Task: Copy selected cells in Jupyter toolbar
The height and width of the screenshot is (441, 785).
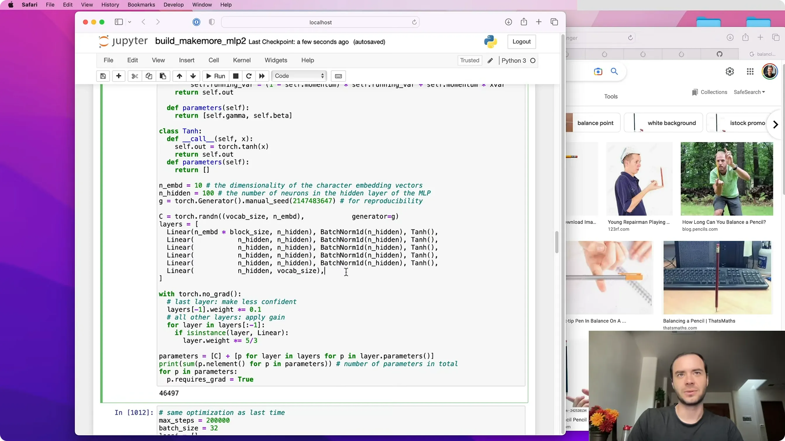Action: pos(149,76)
